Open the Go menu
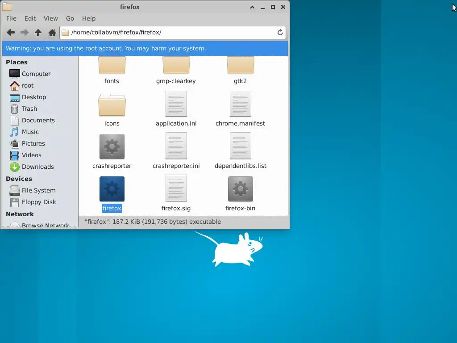Image resolution: width=457 pixels, height=343 pixels. pyautogui.click(x=70, y=18)
